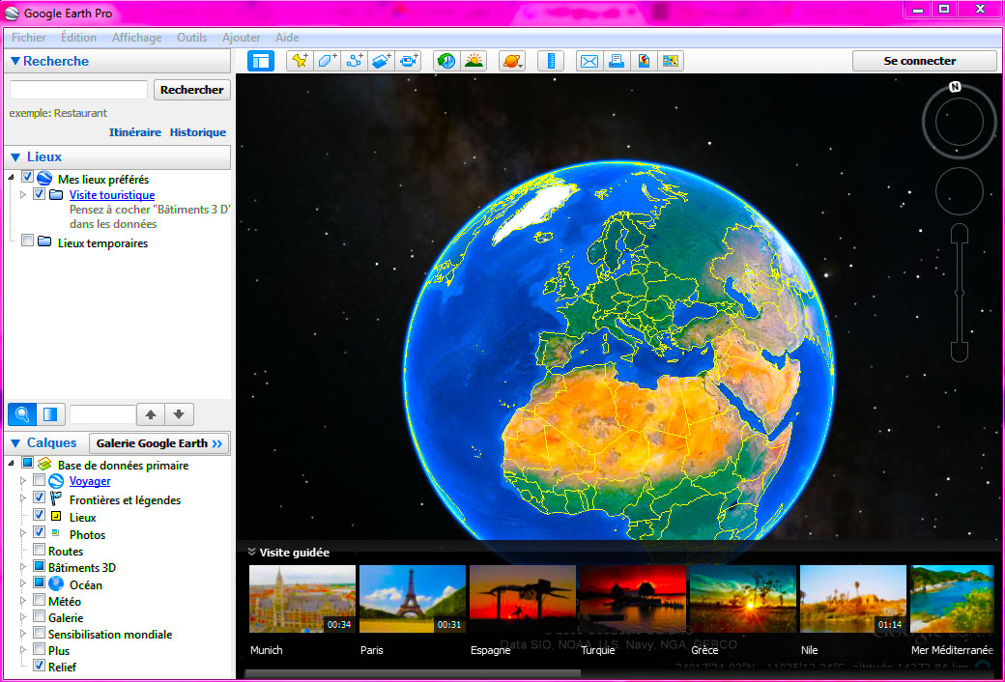Toggle the transparency panel button
The width and height of the screenshot is (1005, 682).
click(50, 414)
